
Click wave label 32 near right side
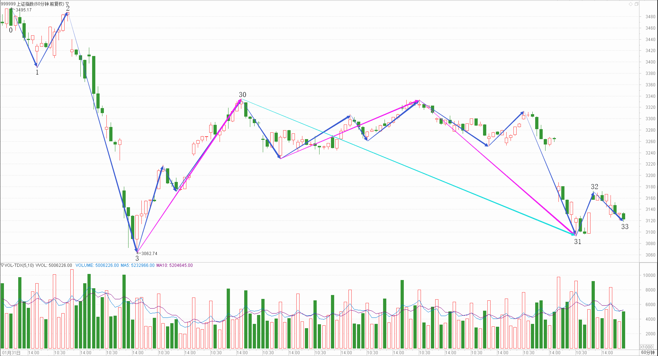point(594,187)
